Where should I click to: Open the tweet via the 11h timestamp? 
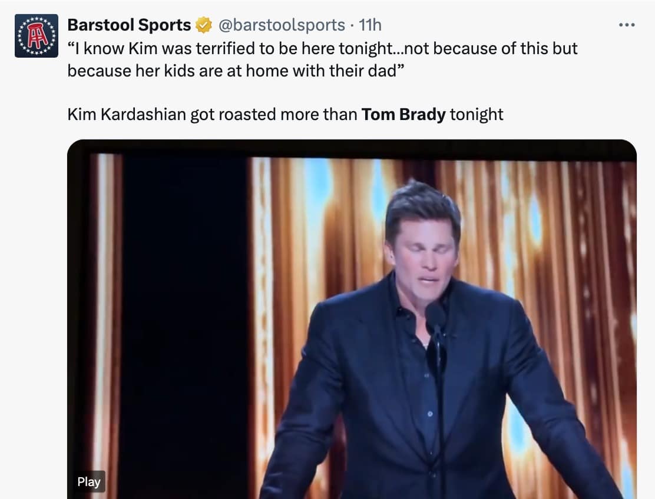pyautogui.click(x=370, y=25)
